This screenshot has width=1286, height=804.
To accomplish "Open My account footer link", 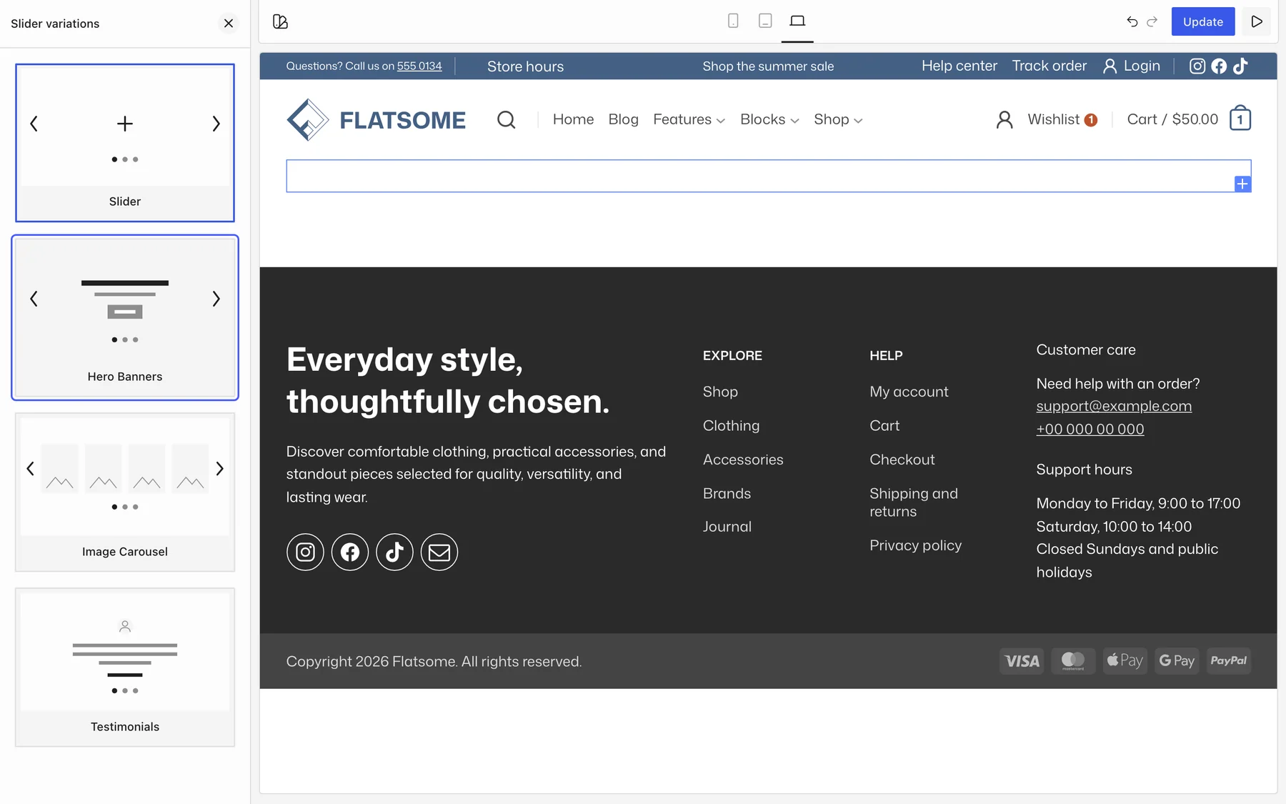I will click(909, 392).
